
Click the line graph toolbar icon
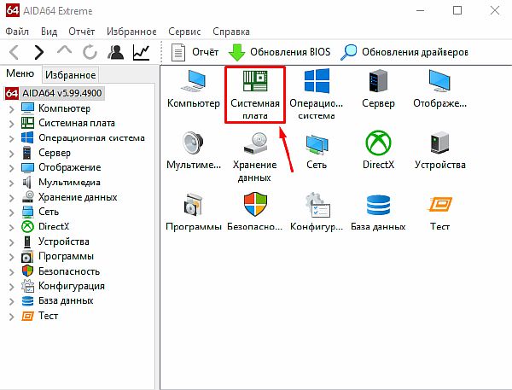click(x=141, y=53)
